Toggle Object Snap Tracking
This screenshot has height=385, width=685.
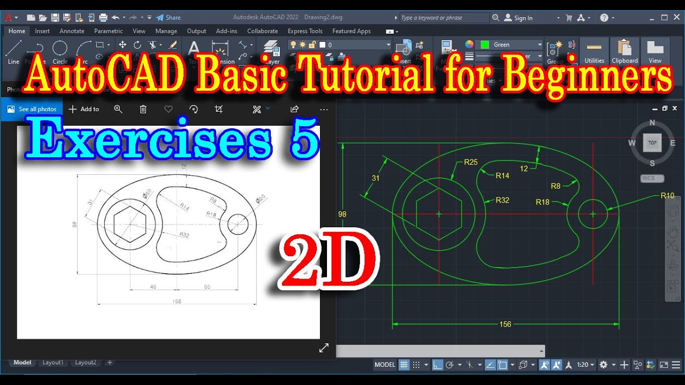coord(491,365)
